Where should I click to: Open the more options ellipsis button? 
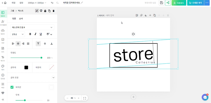click(x=207, y=3)
